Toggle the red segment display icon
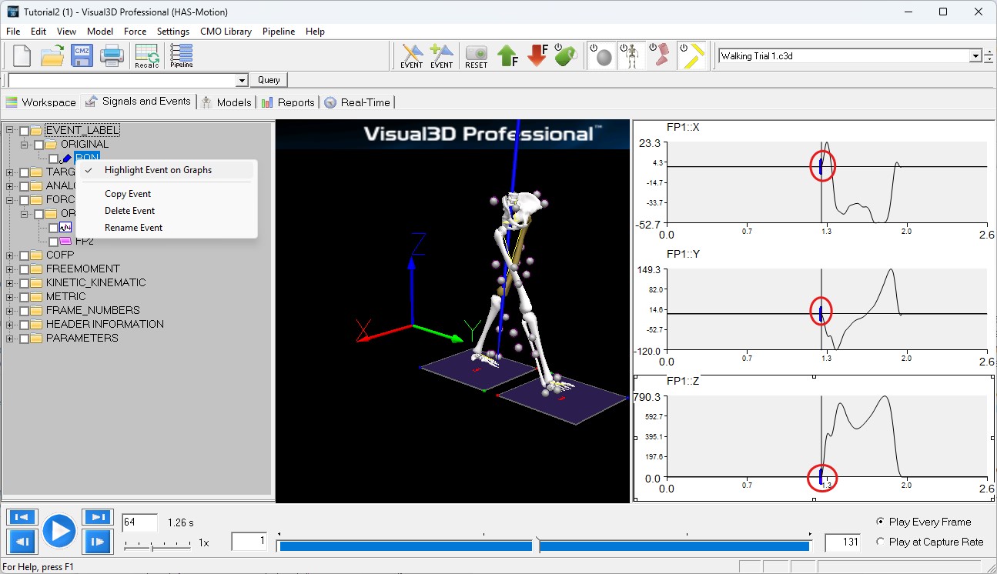The height and width of the screenshot is (574, 997). (660, 56)
